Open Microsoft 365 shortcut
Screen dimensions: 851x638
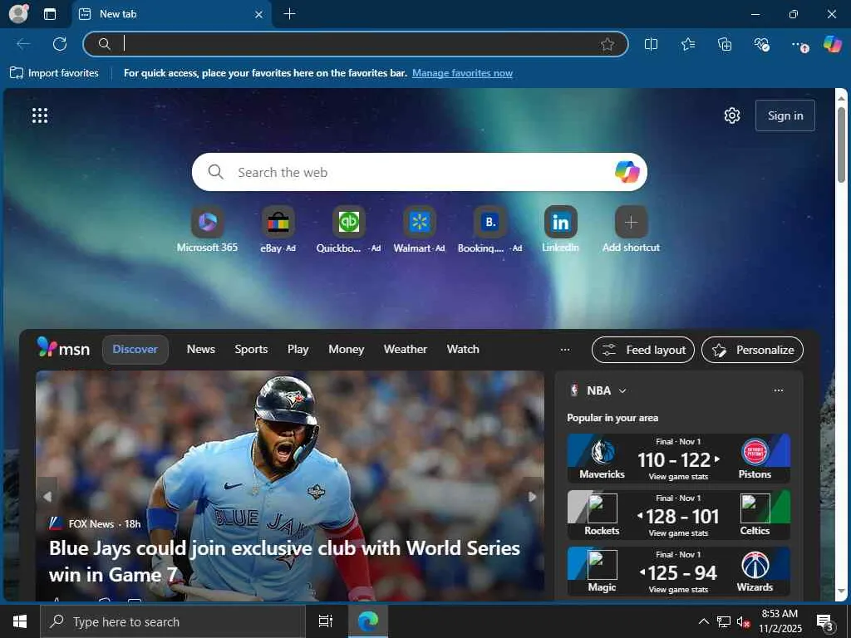[207, 229]
